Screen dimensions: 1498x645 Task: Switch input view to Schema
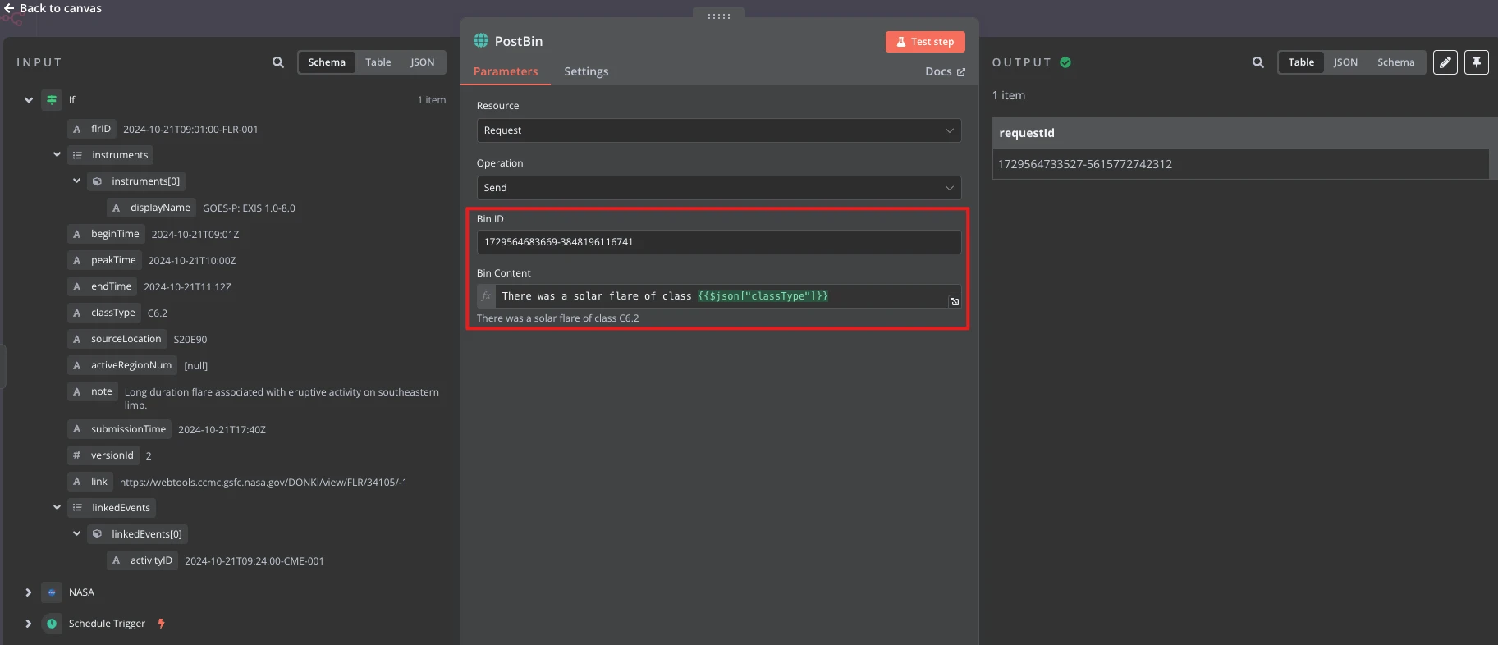(327, 62)
